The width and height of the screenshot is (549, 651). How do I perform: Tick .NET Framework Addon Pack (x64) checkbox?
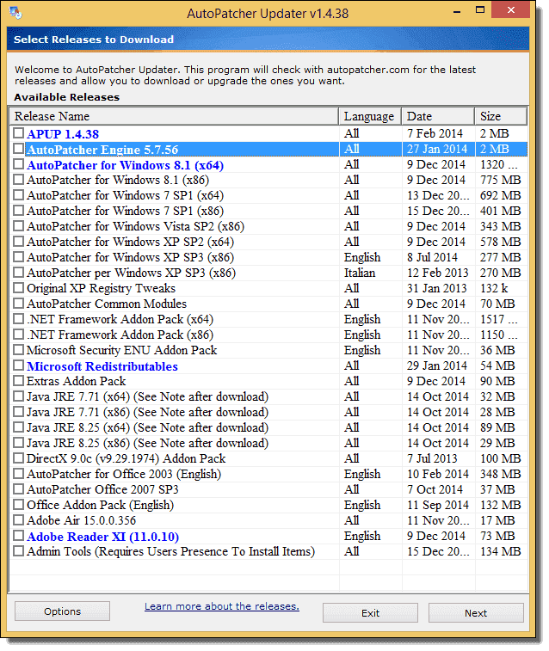coord(18,319)
